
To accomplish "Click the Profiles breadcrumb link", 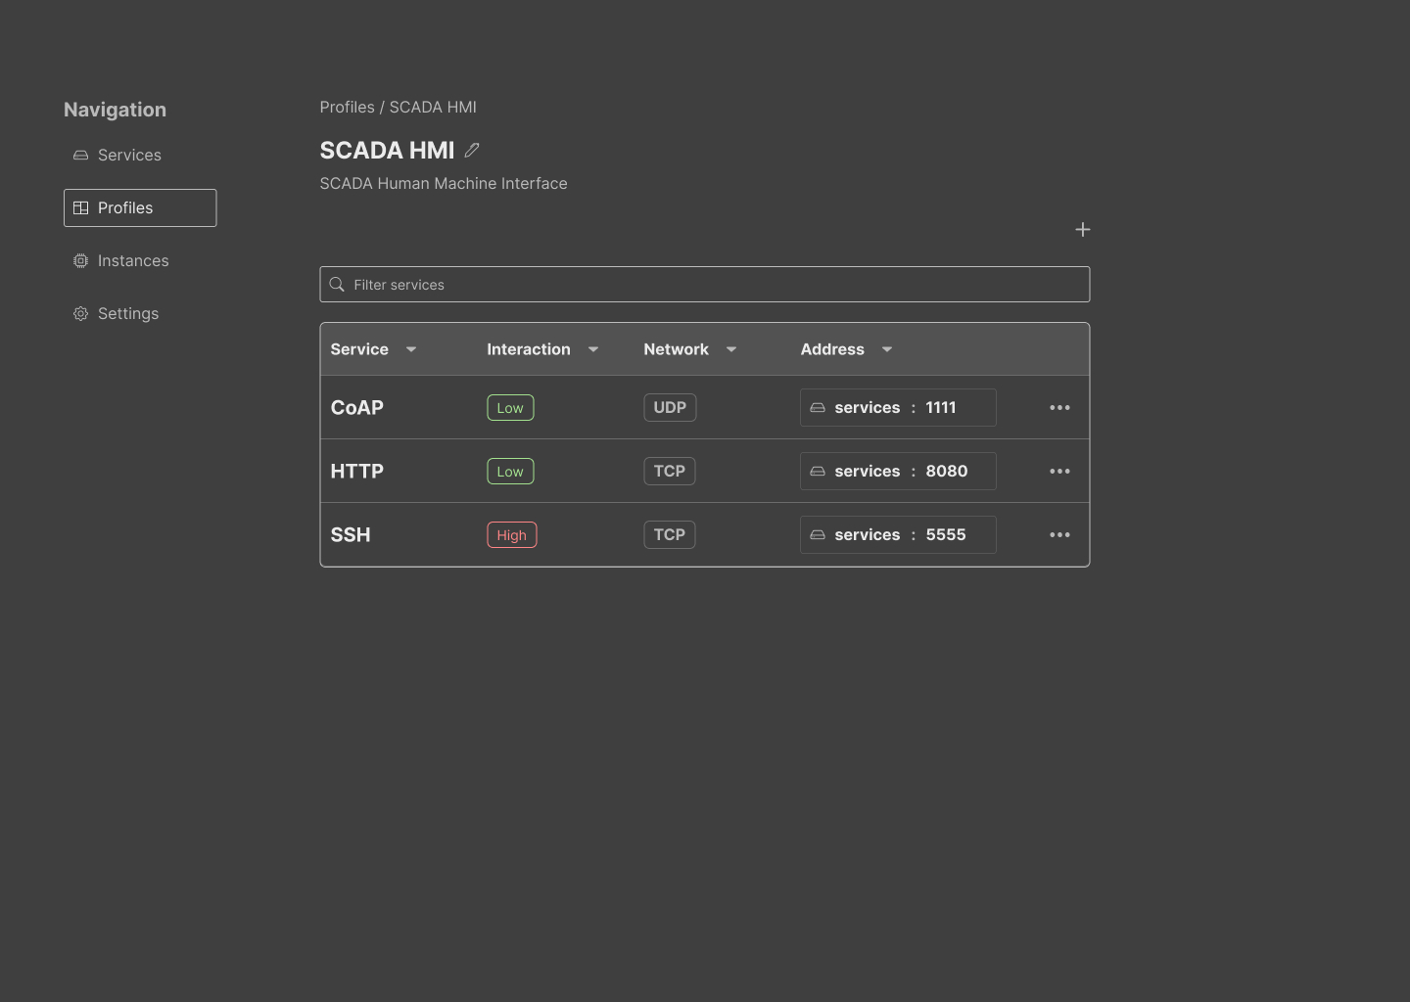I will (347, 108).
